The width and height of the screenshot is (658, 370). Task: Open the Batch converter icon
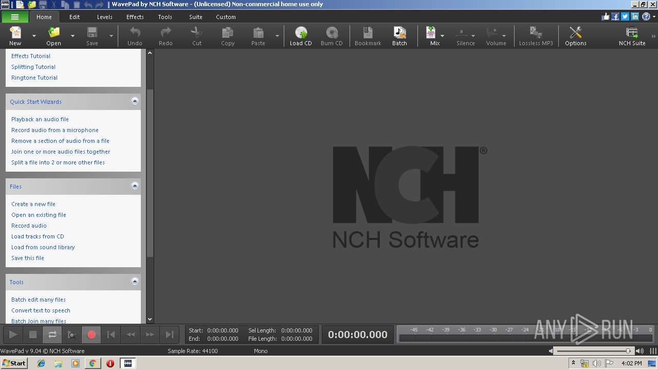click(399, 36)
